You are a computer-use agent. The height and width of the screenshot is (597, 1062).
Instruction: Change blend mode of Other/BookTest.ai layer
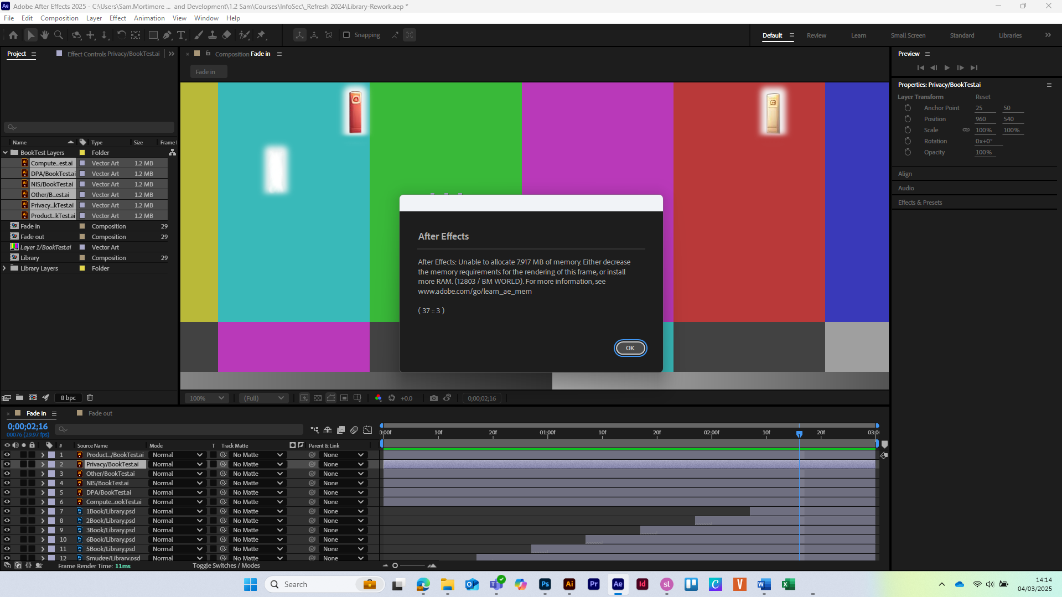(177, 474)
